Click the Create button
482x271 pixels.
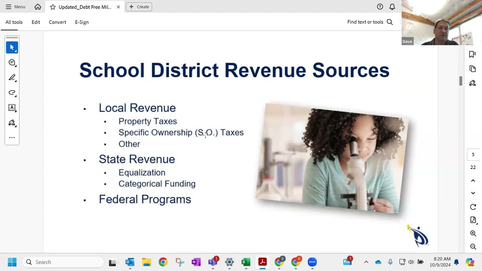pos(139,7)
